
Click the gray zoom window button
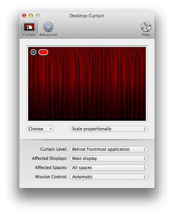pyautogui.click(x=38, y=16)
